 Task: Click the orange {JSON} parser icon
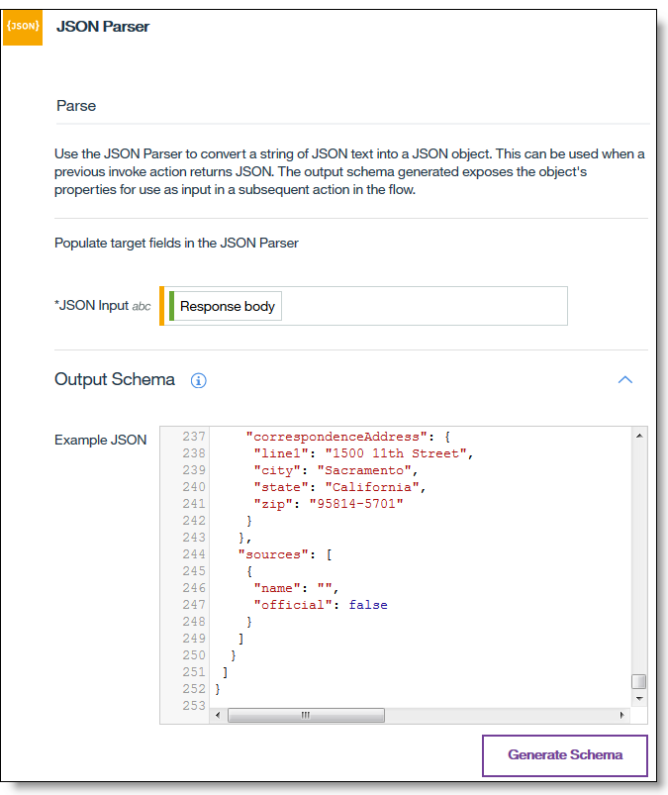tap(22, 27)
